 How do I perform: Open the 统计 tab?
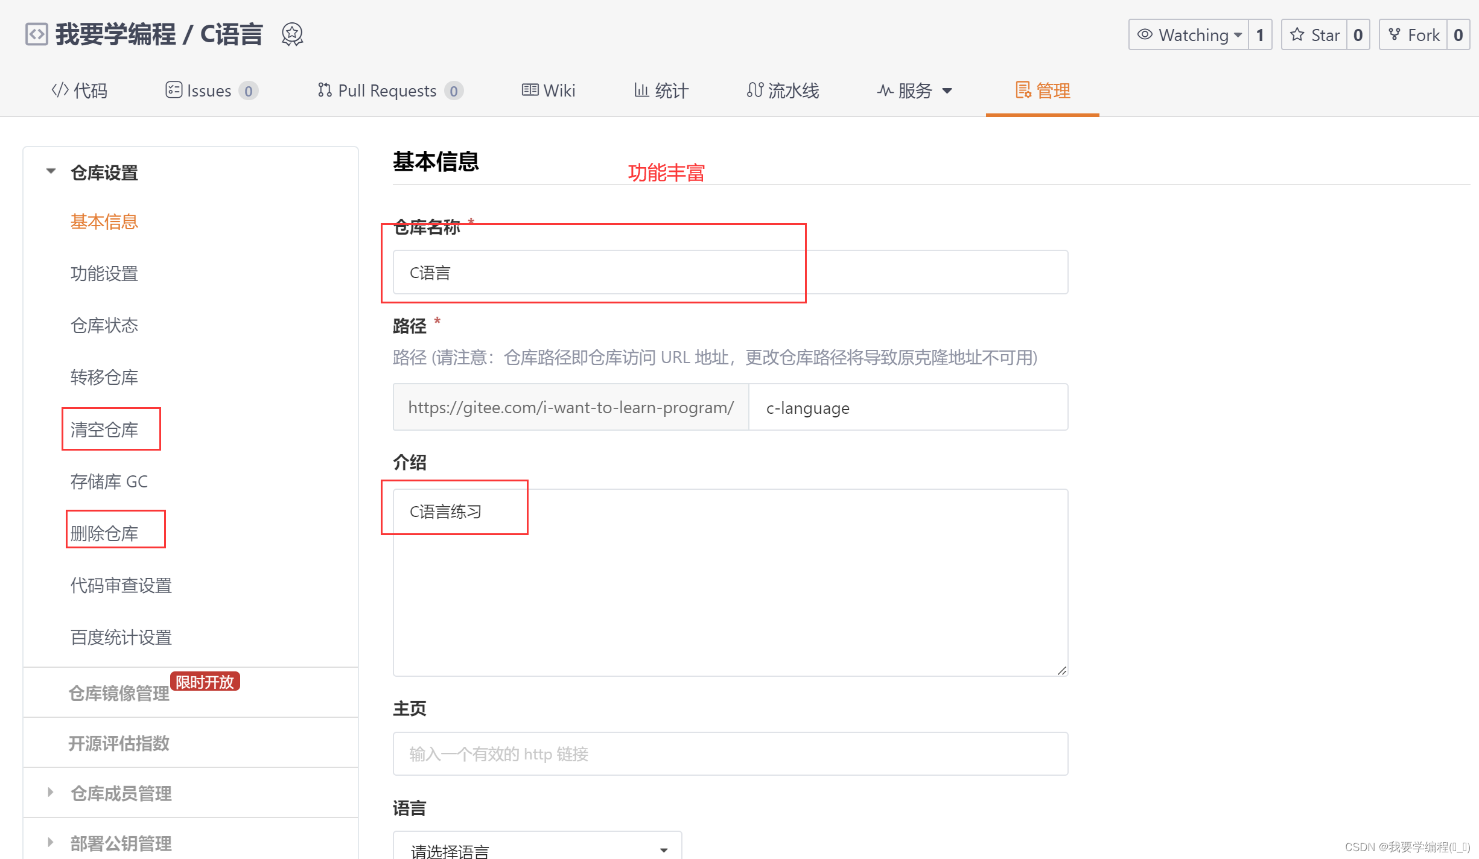(661, 90)
